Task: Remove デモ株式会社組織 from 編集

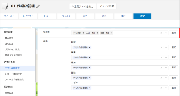Action: point(90,58)
